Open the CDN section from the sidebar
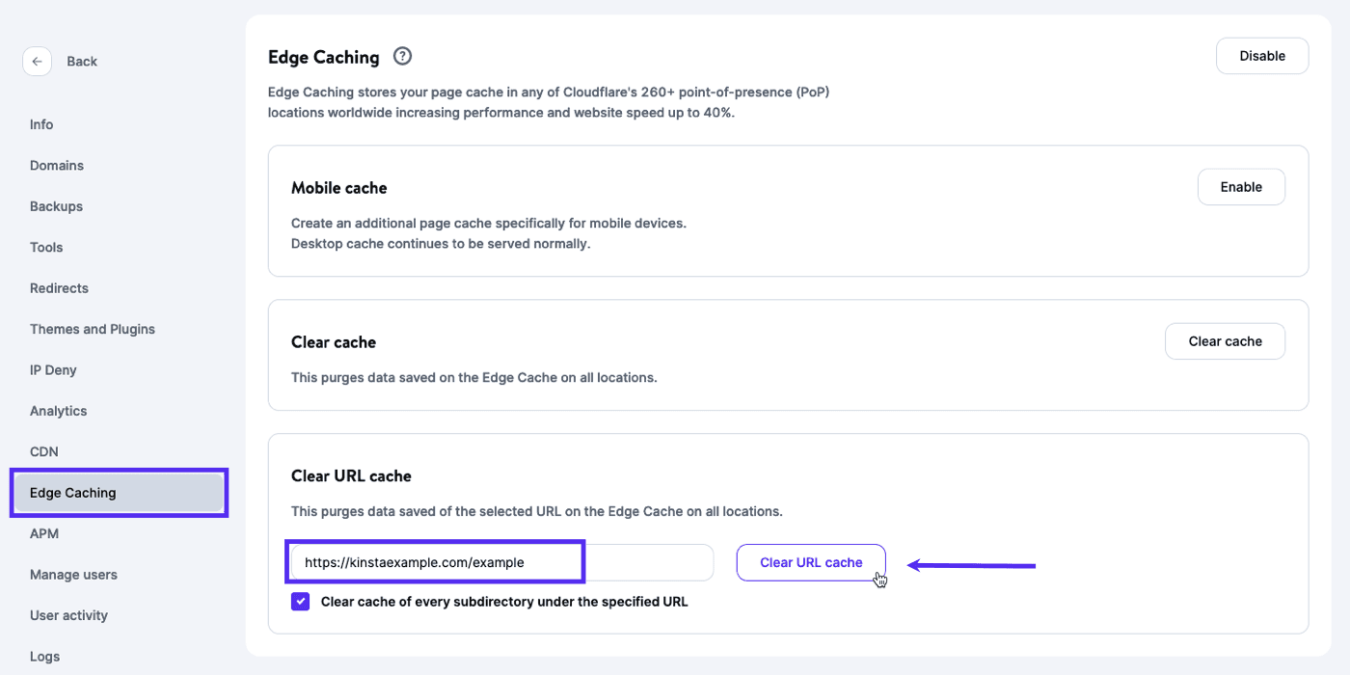1350x675 pixels. (x=43, y=450)
